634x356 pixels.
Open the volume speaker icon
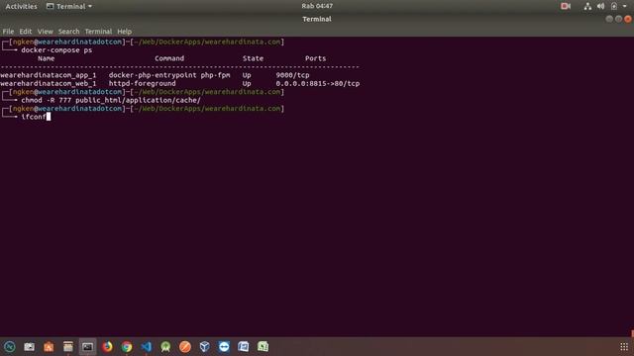pos(601,6)
